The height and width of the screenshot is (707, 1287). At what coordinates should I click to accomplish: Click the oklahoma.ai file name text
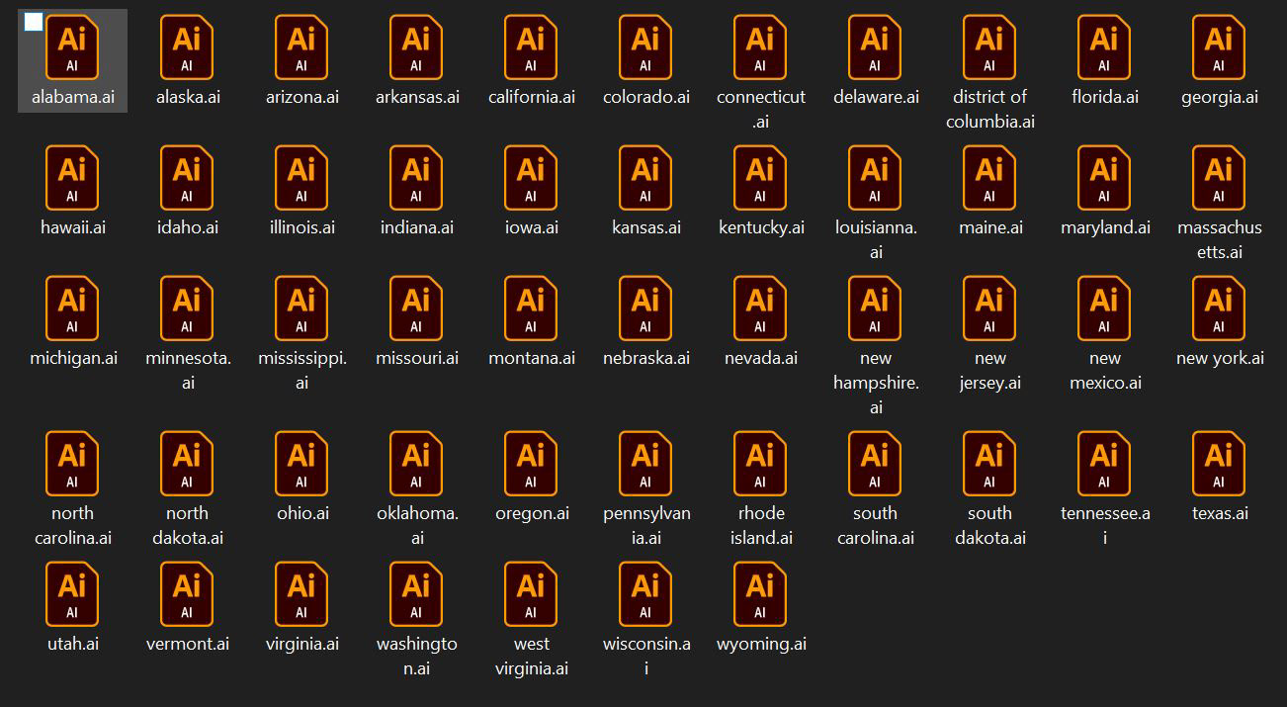coord(416,525)
